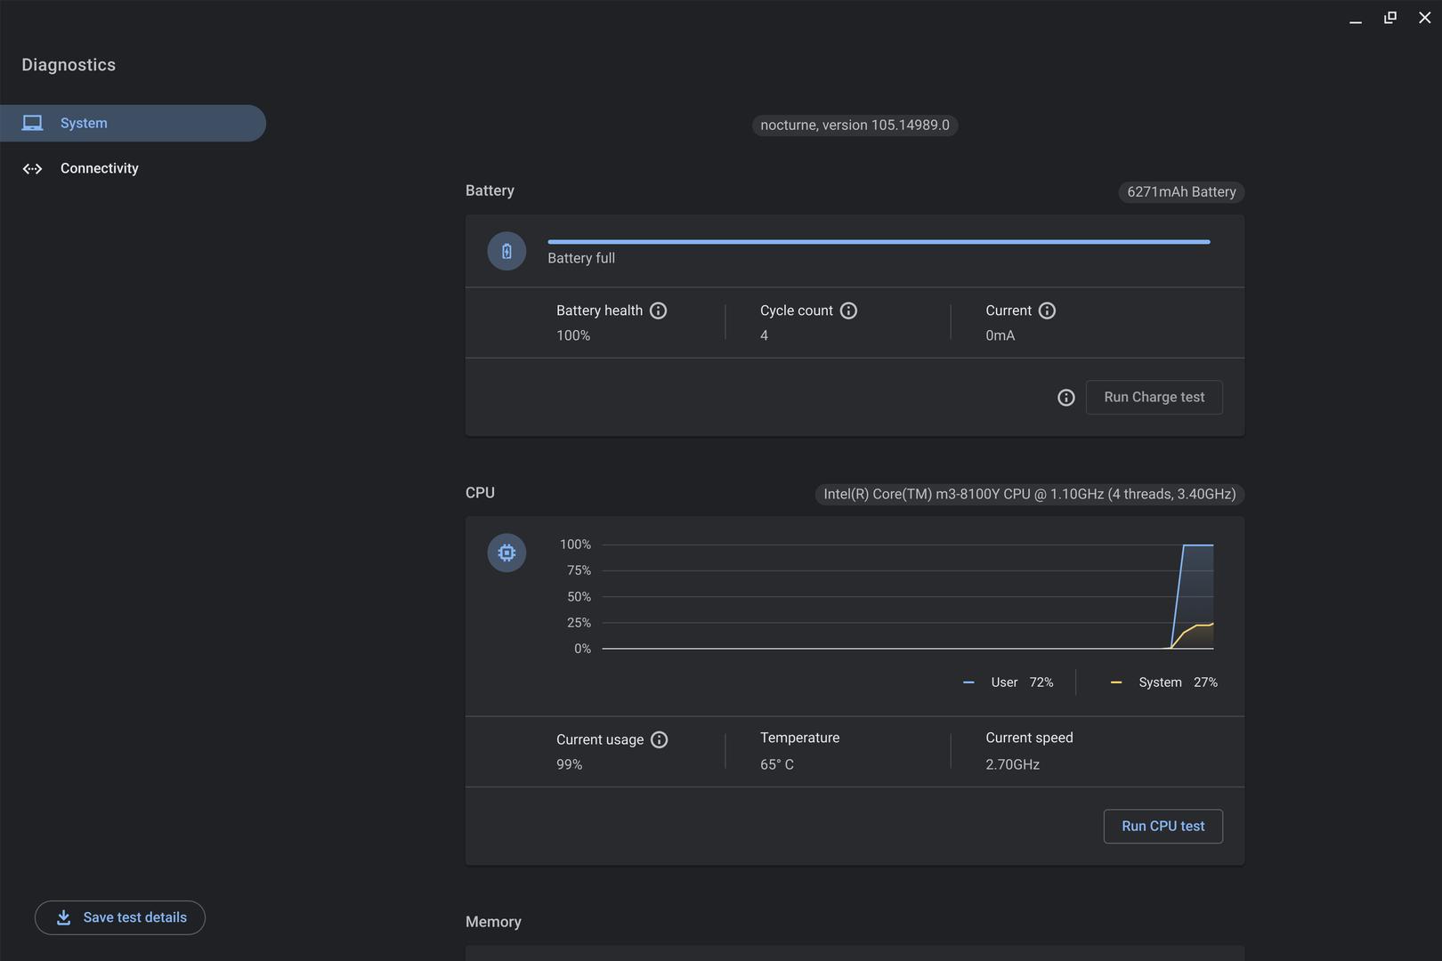
Task: Click the CPU Current usage info icon
Action: click(x=659, y=739)
